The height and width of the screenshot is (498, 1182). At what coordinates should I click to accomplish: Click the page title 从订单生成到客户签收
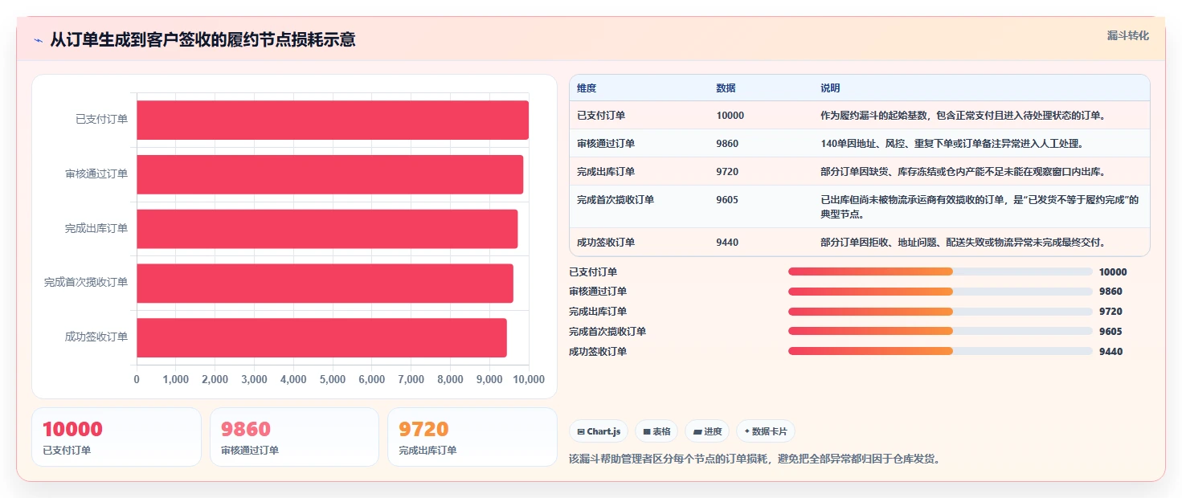coord(202,39)
